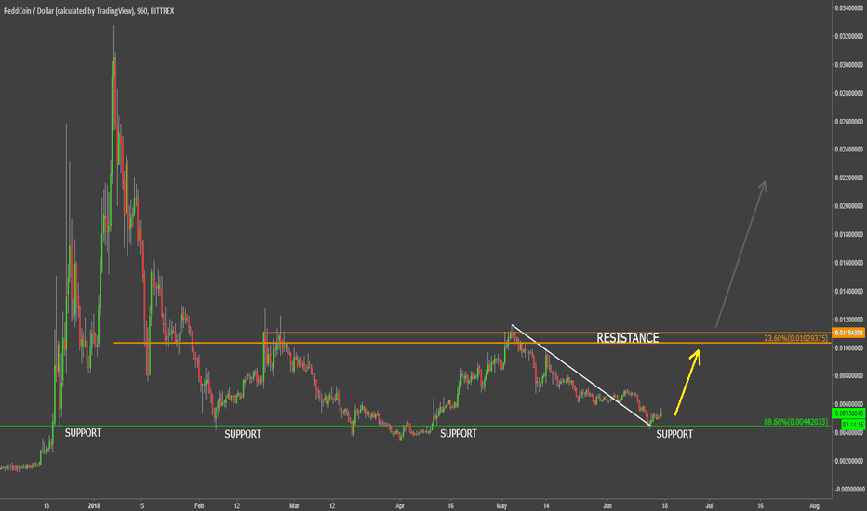
Task: Click the green bar countdown timer tag
Action: (x=853, y=425)
